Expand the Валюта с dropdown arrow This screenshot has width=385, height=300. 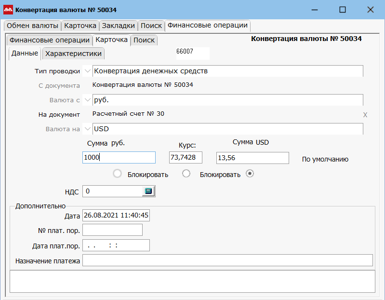[87, 100]
